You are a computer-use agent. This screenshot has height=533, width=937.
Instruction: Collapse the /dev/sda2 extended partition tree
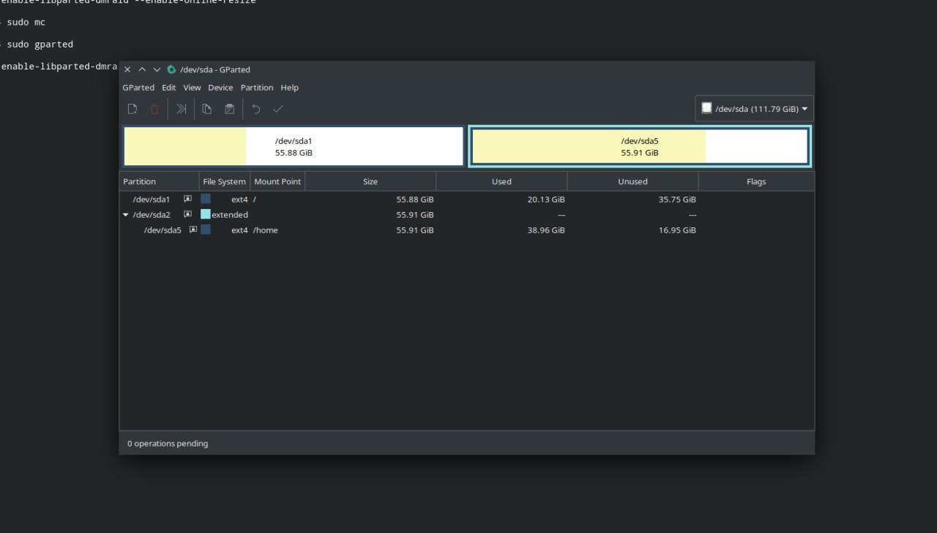[x=126, y=215]
